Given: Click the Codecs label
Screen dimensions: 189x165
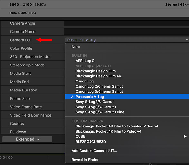Looking at the screenshot, I should coord(17,124).
